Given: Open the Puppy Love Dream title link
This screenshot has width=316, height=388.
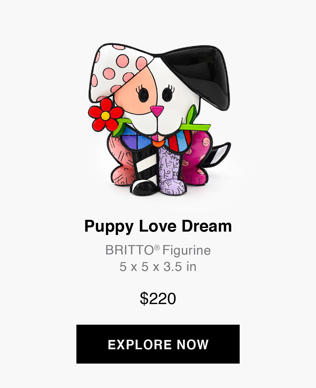Looking at the screenshot, I should [x=158, y=227].
